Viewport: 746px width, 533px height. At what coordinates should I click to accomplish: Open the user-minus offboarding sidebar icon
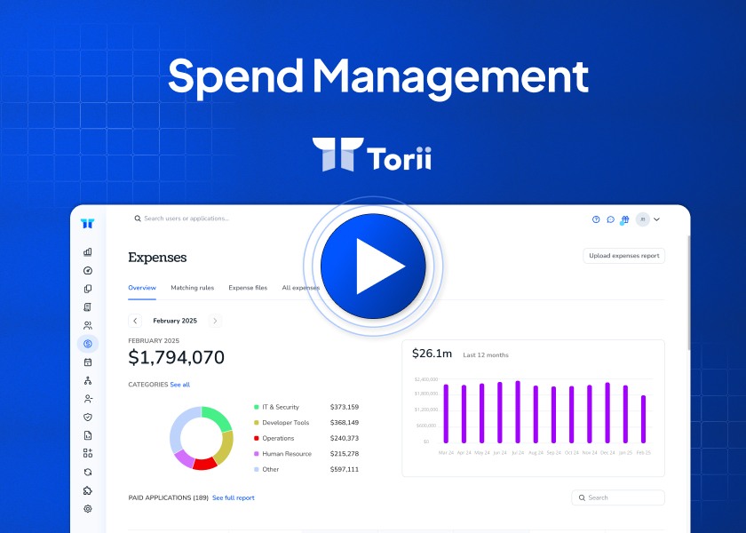(x=88, y=399)
